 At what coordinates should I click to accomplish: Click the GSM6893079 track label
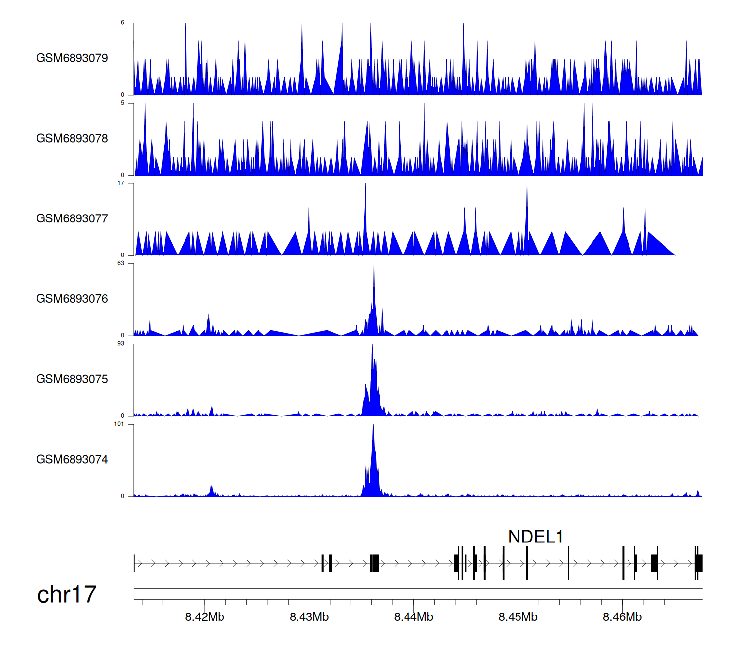pyautogui.click(x=72, y=58)
